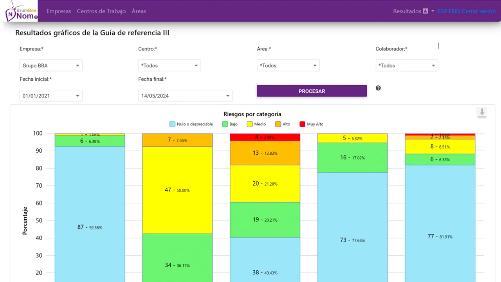Click the 6 - 6.38% segment in first bar

point(90,141)
